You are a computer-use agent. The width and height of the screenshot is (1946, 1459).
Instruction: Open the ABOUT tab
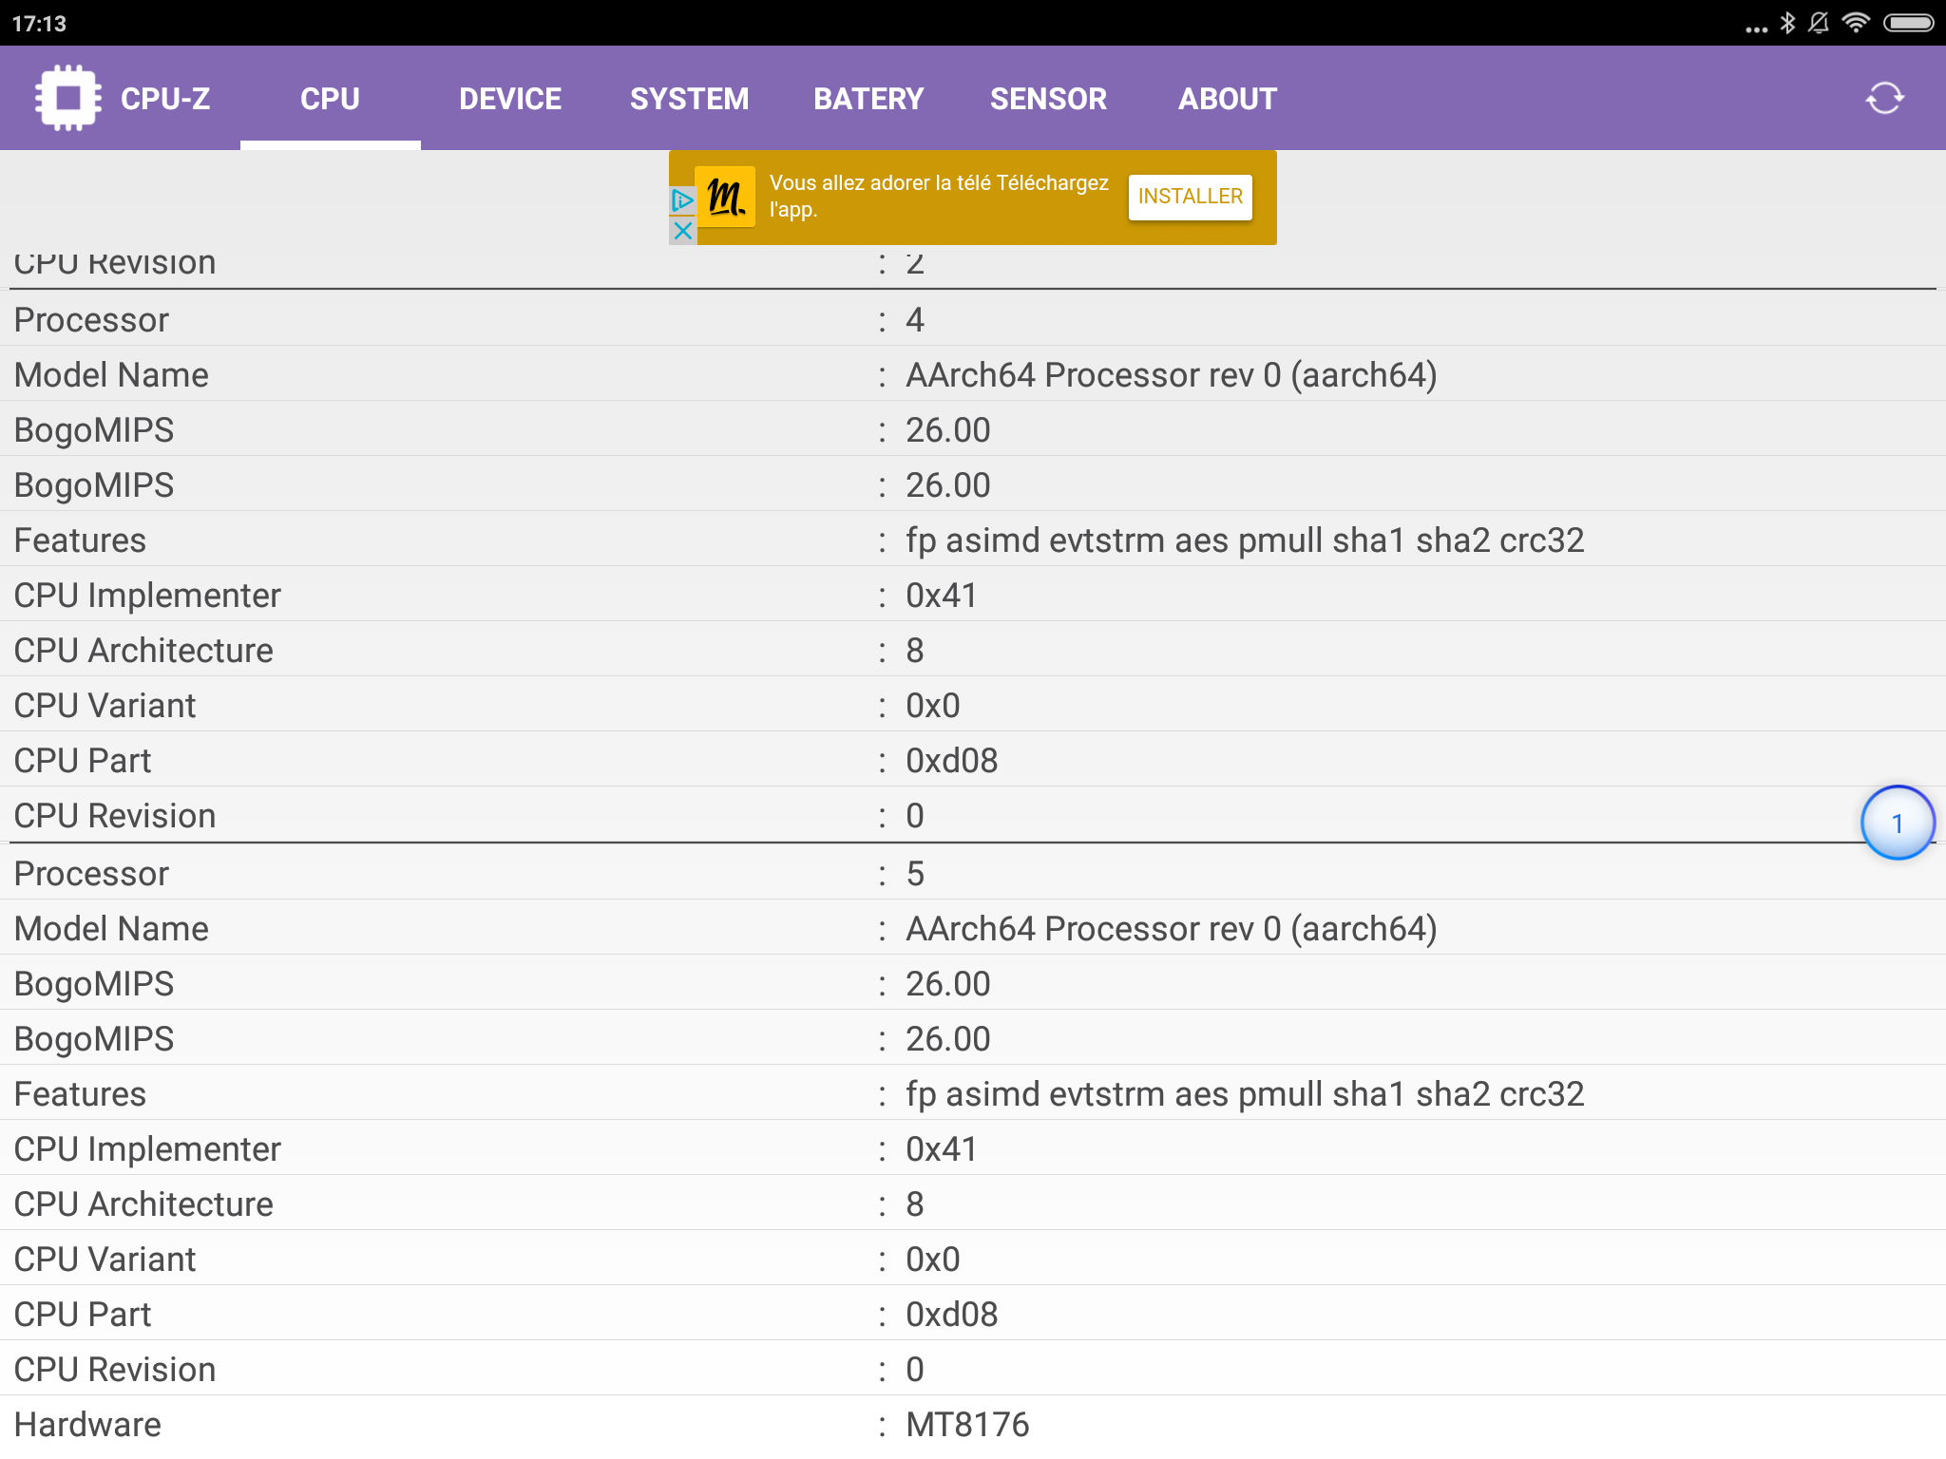pyautogui.click(x=1227, y=99)
